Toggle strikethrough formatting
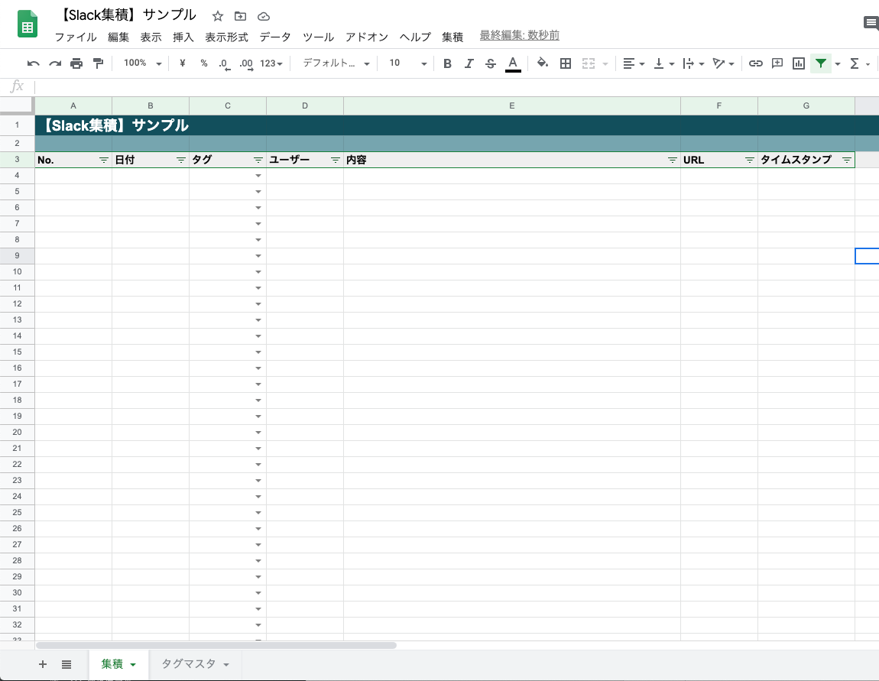 point(491,63)
